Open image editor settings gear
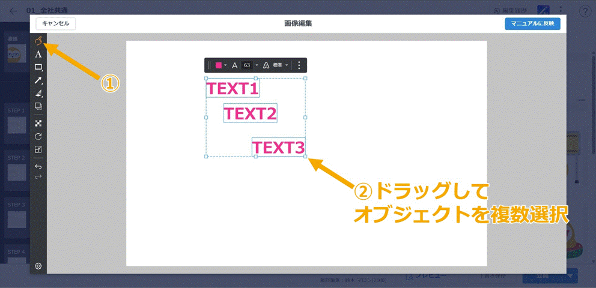This screenshot has height=288, width=596. 38,266
